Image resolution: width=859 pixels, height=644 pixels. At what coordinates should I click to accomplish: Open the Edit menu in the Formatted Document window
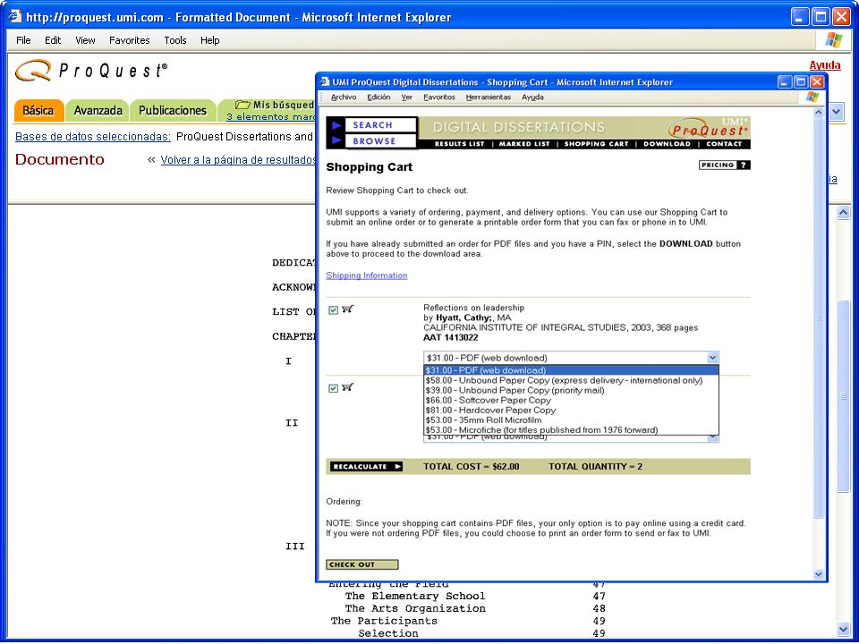(x=53, y=40)
